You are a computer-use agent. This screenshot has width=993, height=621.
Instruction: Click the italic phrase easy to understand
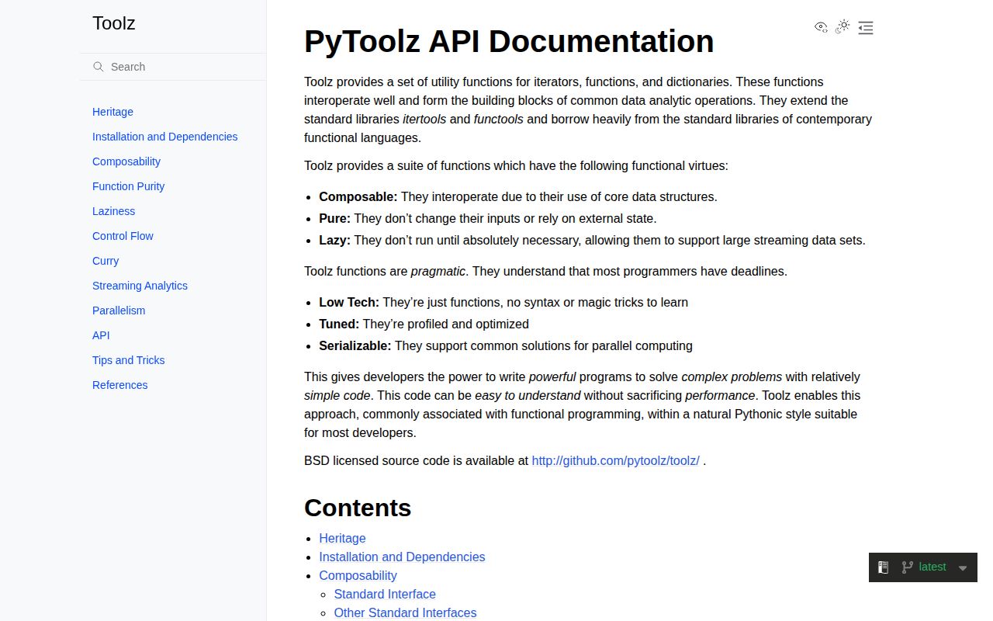[528, 395]
